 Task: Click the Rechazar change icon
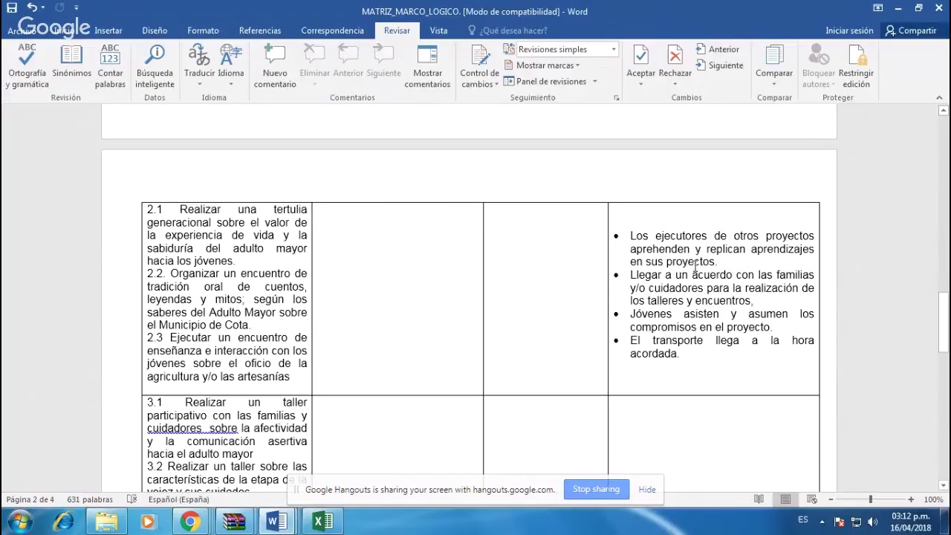coord(675,54)
